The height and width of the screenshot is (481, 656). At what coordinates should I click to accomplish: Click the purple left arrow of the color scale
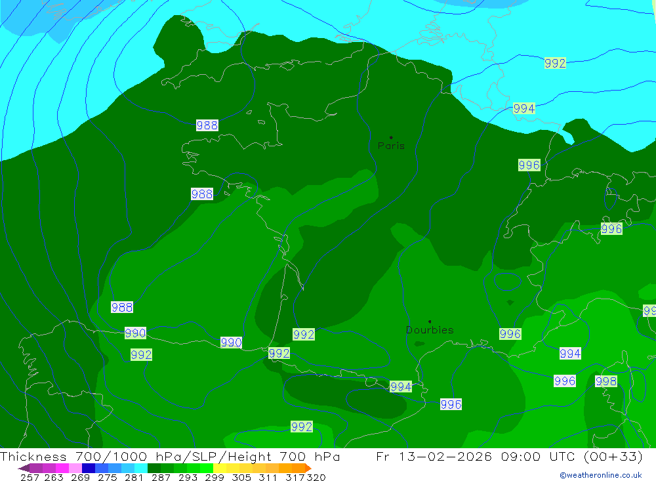coord(24,468)
